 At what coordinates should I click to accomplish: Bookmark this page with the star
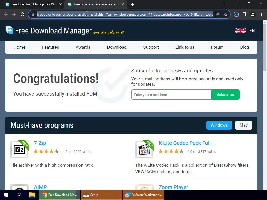click(x=226, y=15)
